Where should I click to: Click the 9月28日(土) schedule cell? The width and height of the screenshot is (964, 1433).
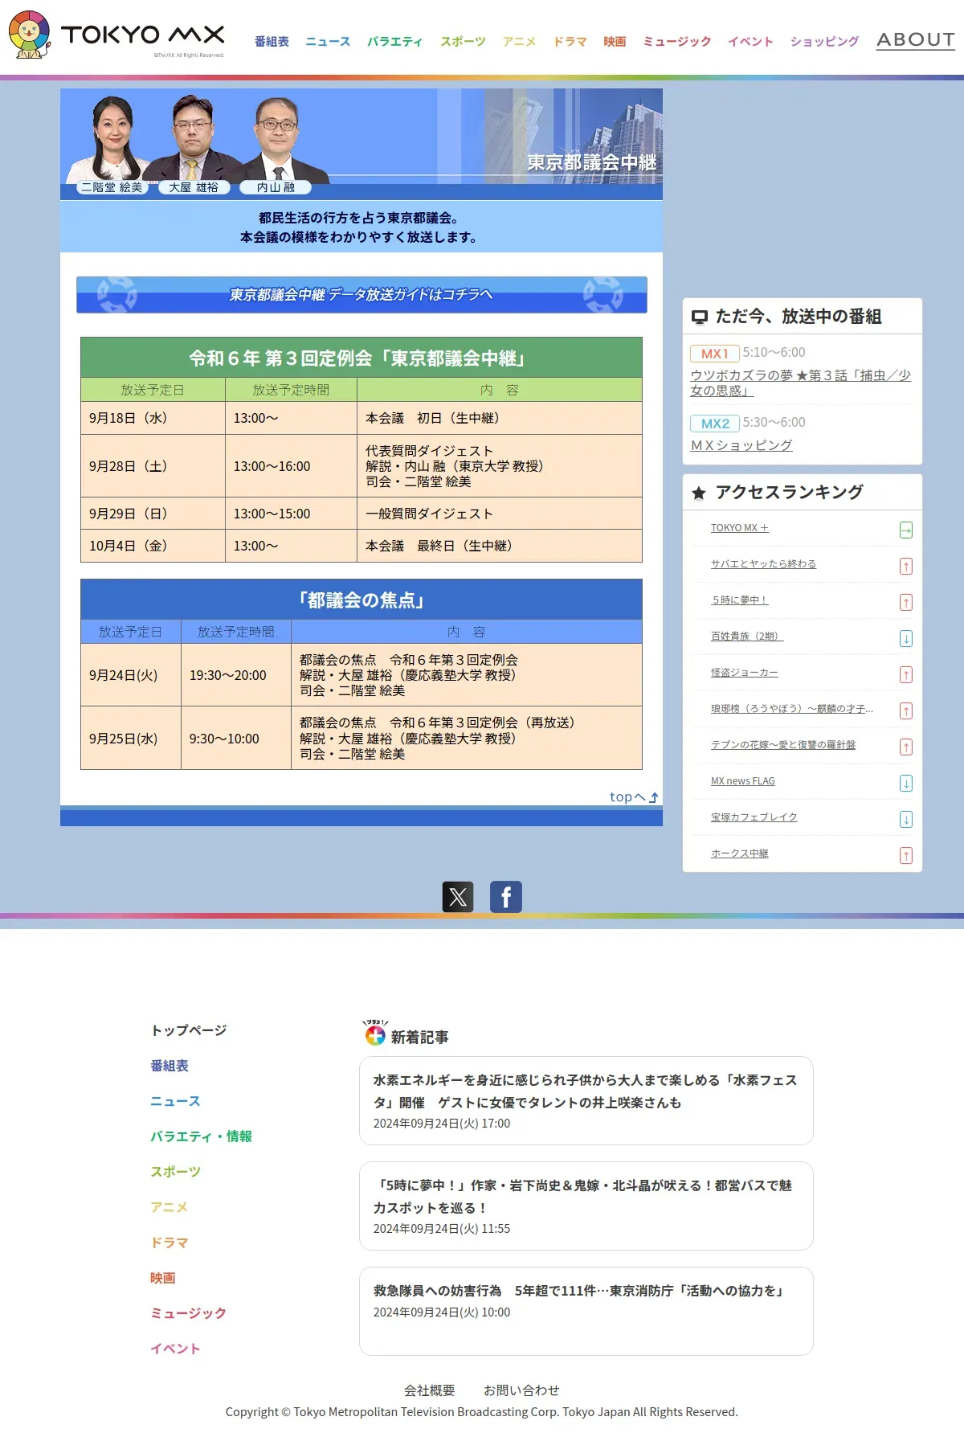pos(153,466)
